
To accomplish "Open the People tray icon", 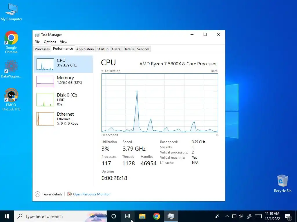I will click(x=217, y=216).
